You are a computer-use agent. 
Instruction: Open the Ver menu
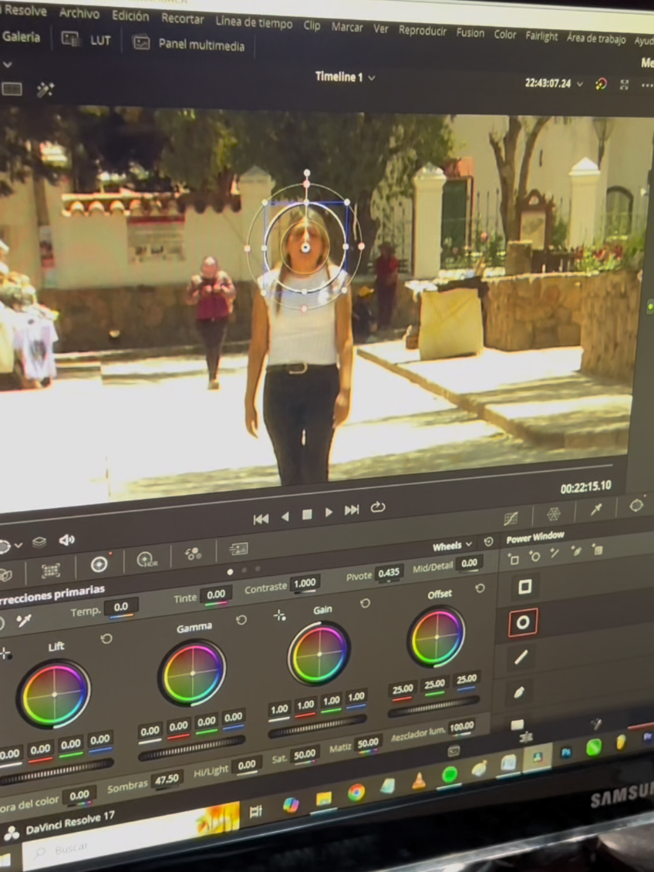pyautogui.click(x=380, y=29)
